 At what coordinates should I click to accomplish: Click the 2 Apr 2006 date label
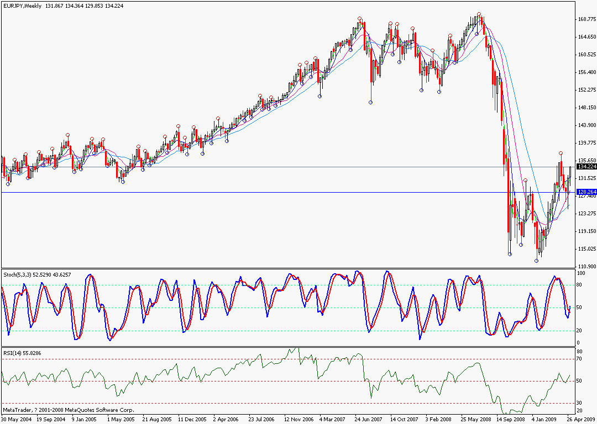(x=226, y=420)
